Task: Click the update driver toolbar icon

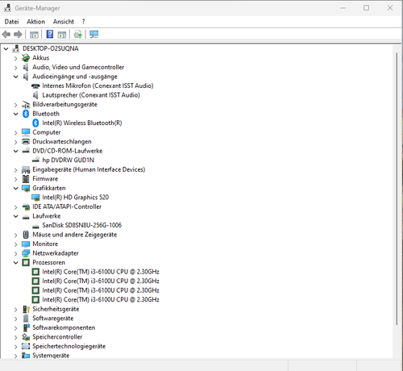Action: (78, 35)
